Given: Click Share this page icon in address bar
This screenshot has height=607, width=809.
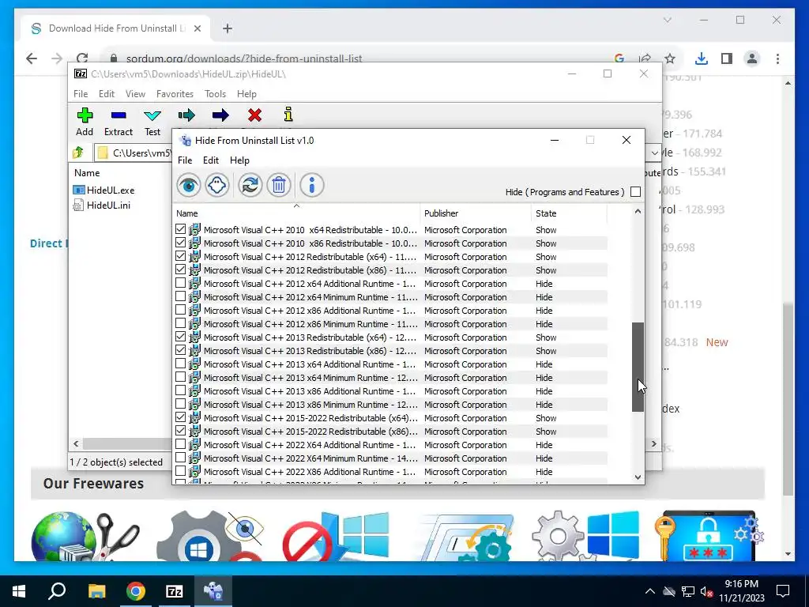Looking at the screenshot, I should (x=645, y=58).
